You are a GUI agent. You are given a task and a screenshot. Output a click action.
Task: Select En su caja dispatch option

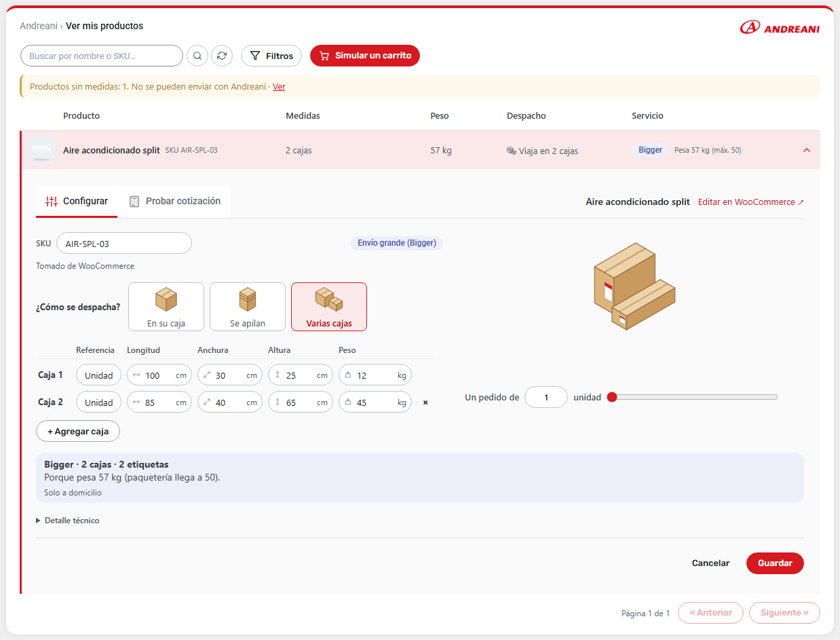pyautogui.click(x=166, y=307)
